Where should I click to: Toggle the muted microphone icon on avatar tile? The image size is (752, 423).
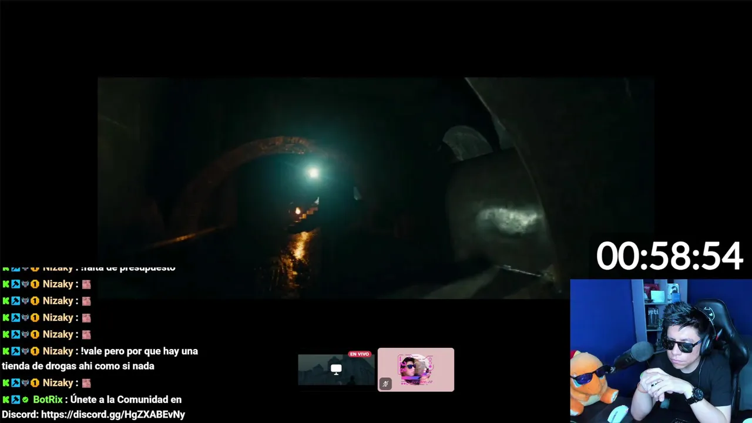click(x=385, y=384)
